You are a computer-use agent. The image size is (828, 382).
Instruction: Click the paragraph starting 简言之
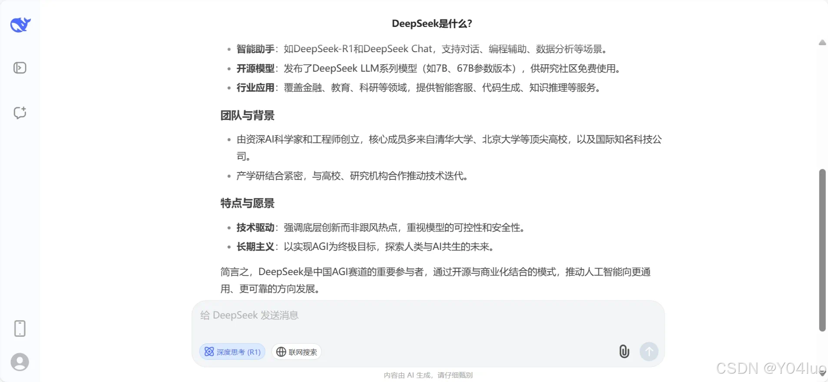coord(435,280)
